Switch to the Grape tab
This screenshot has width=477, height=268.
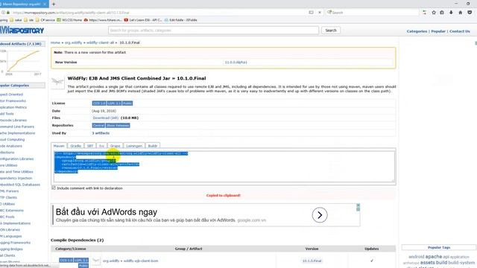tap(115, 146)
